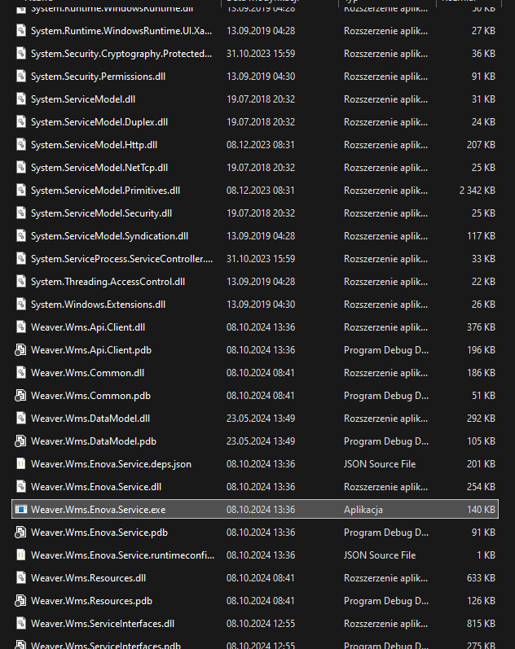Screen dimensions: 515x649
Task: Select file Weaver.Wms.DataModel.dll
Action: [x=90, y=419]
